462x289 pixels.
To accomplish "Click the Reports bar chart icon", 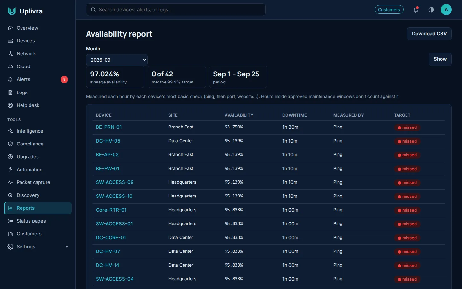I will point(10,208).
